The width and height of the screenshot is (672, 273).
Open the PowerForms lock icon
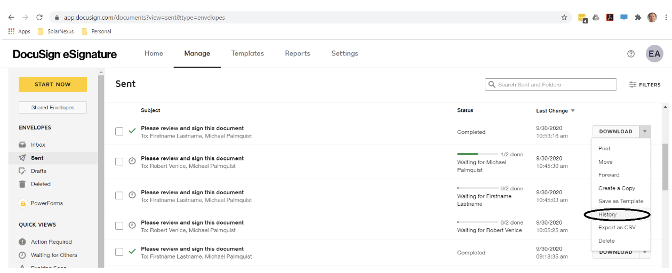(23, 203)
